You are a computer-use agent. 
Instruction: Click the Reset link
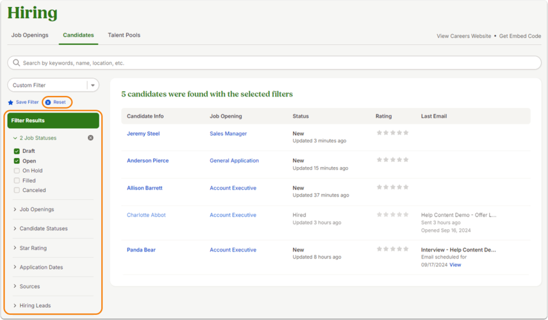point(60,102)
